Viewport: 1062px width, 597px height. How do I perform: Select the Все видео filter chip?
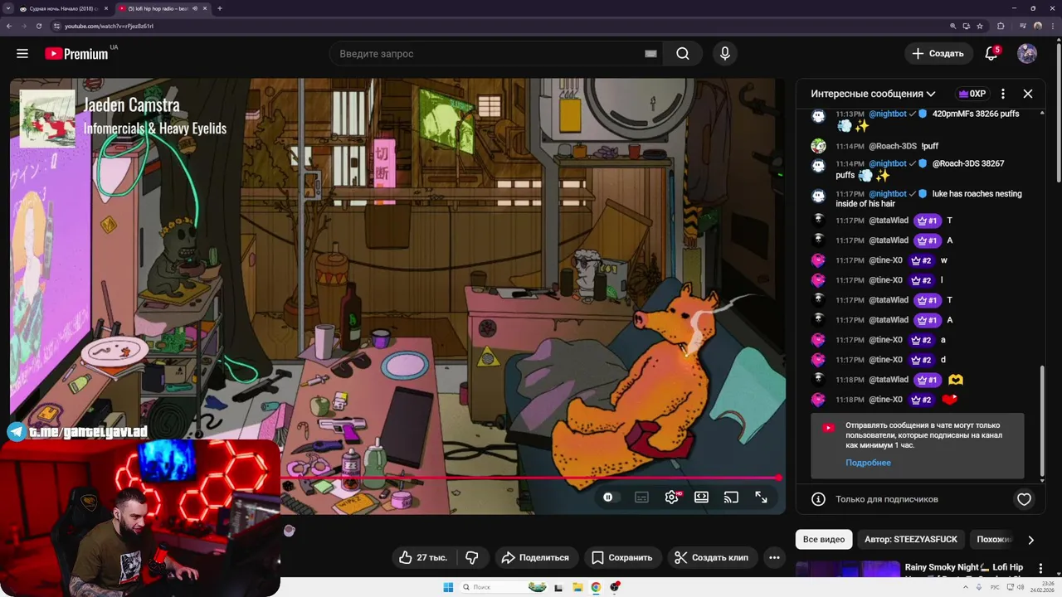(x=824, y=539)
